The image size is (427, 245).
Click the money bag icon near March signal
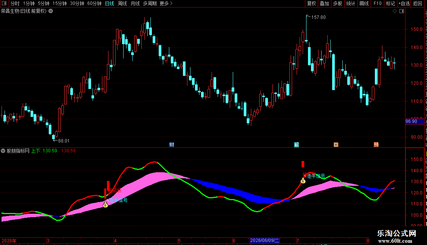pos(105,205)
